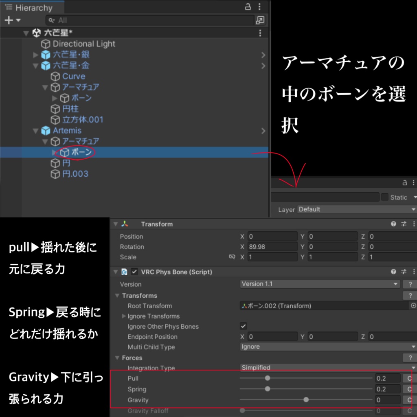Image resolution: width=417 pixels, height=417 pixels.
Task: Select the Artemis prefab cube icon
Action: pyautogui.click(x=46, y=131)
